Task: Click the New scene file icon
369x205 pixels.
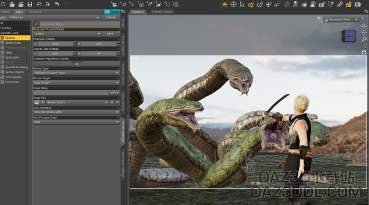Action: pyautogui.click(x=3, y=4)
